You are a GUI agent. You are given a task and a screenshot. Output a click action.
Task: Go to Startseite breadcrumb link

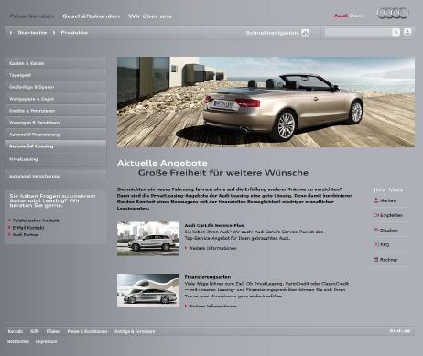pyautogui.click(x=32, y=33)
